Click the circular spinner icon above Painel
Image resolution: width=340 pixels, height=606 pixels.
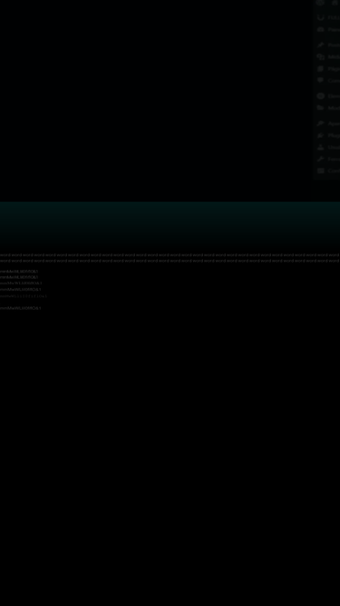click(320, 17)
